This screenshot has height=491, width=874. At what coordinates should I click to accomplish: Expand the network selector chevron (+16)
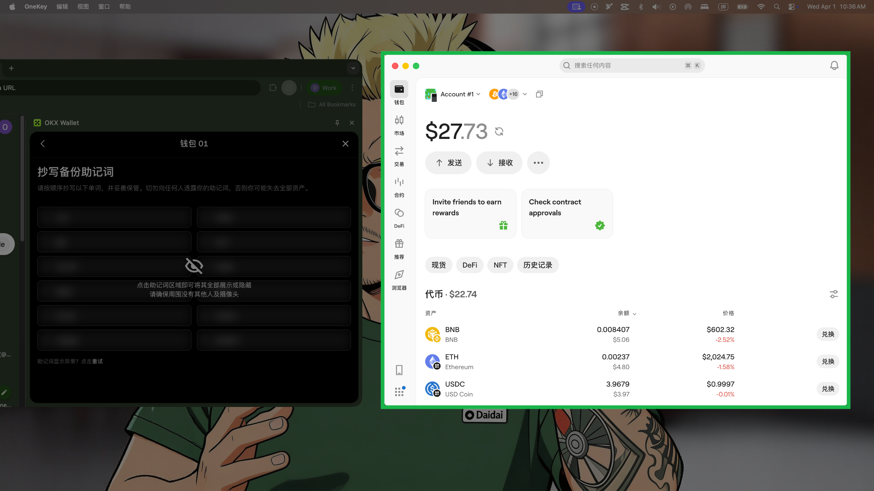525,94
